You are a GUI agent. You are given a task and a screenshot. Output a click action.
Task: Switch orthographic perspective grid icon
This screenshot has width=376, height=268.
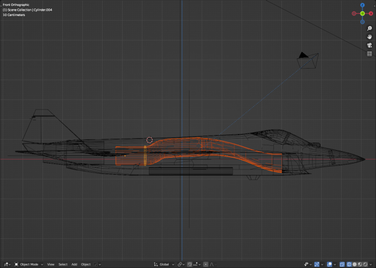point(370,54)
